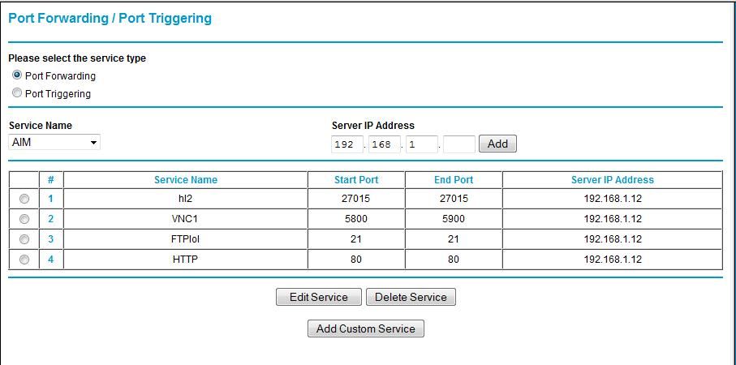Select the radio button for the hl2 row
This screenshot has width=736, height=365.
(24, 199)
